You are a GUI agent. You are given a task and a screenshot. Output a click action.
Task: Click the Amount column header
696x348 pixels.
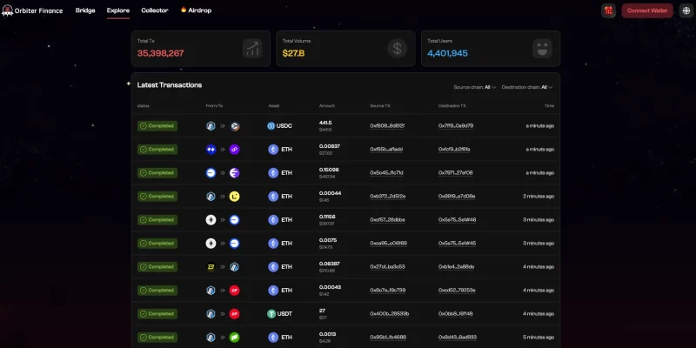pyautogui.click(x=327, y=106)
